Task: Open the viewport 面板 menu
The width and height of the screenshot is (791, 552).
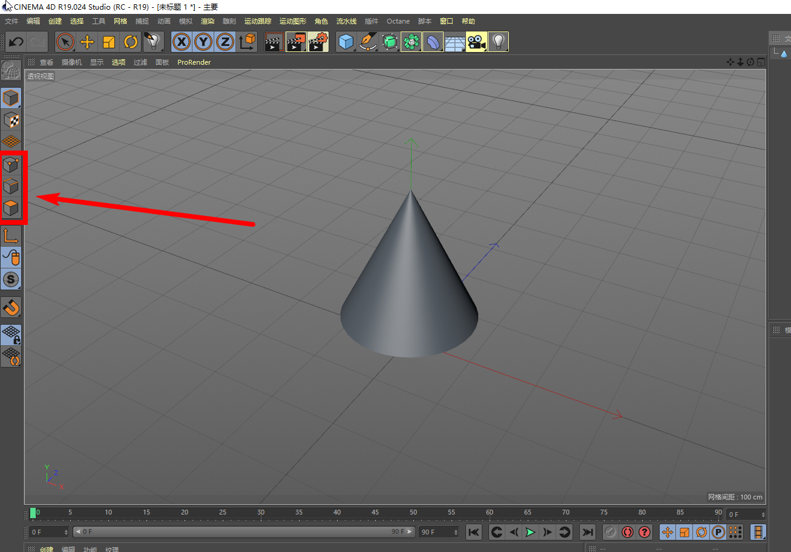Action: tap(162, 62)
